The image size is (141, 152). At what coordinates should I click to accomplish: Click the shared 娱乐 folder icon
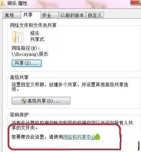click(18, 37)
